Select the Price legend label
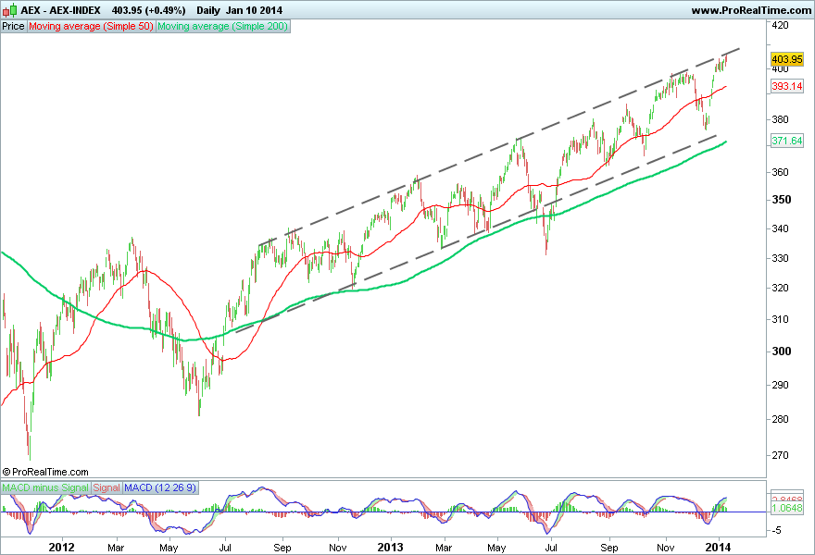 click(x=14, y=26)
